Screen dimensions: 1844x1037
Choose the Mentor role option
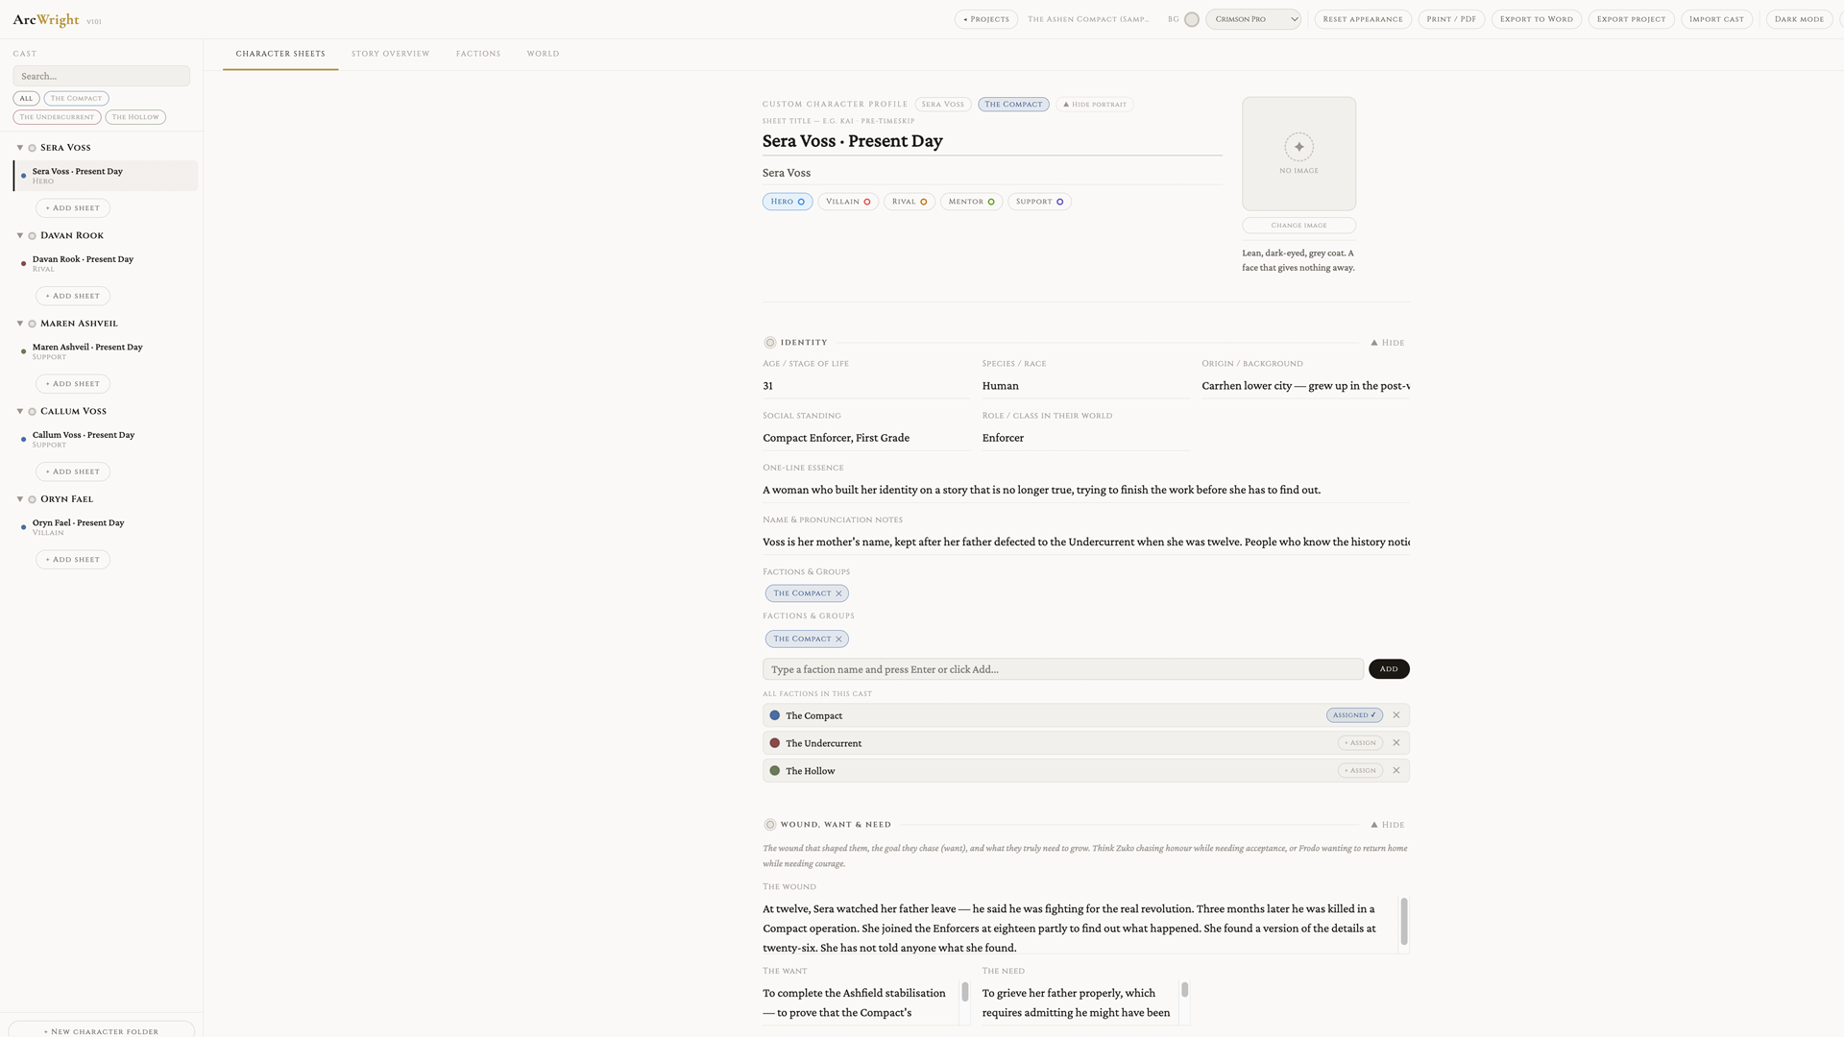coord(970,202)
